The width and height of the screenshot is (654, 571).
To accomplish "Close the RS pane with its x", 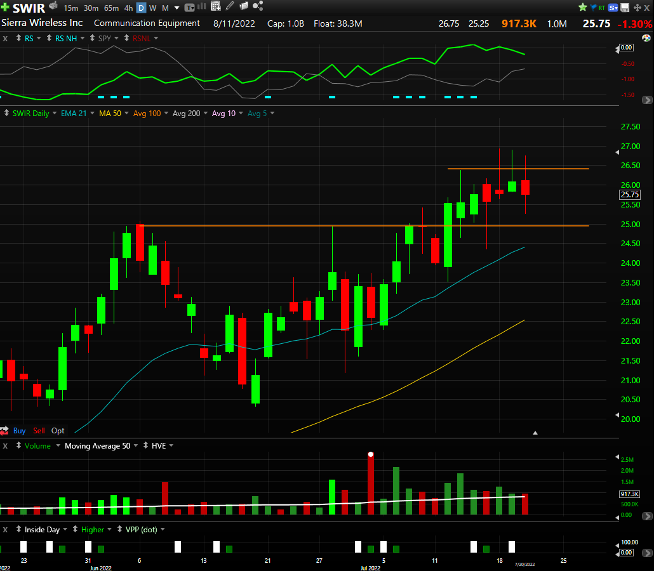I will coord(5,38).
